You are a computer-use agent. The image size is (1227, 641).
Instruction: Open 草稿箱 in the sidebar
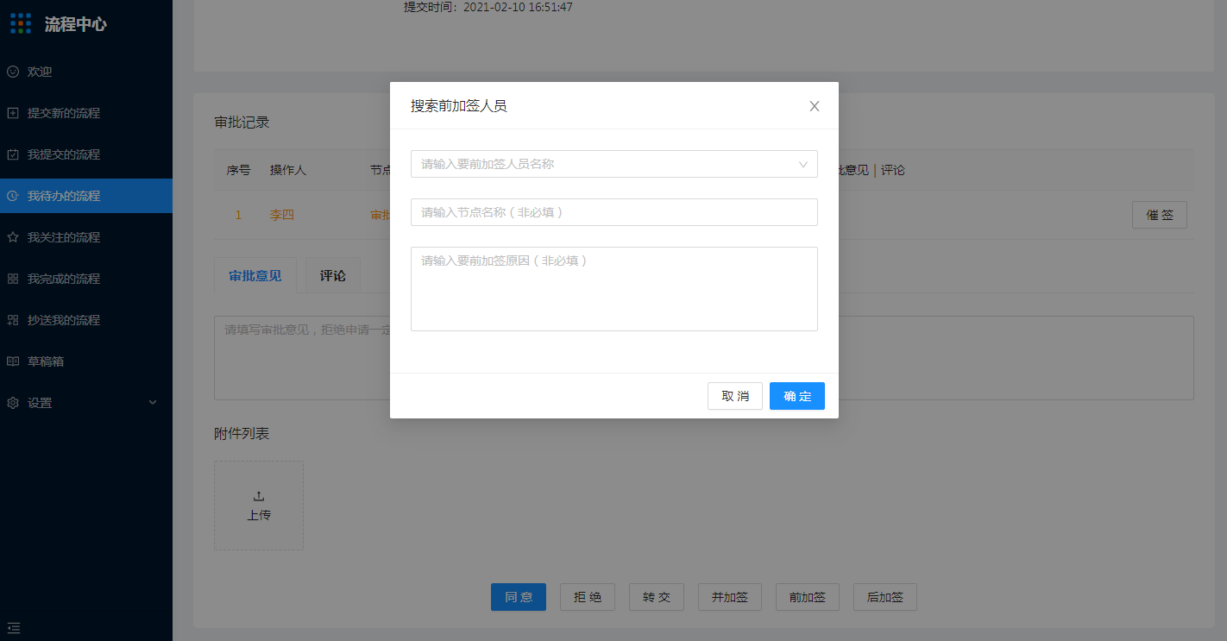(x=86, y=361)
